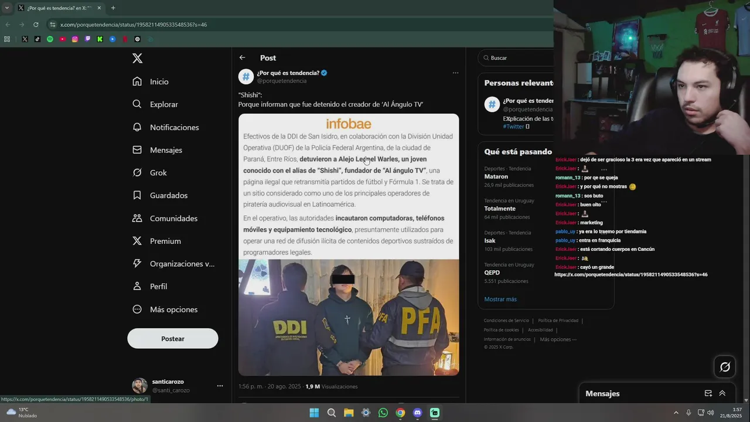Open options for Mataron trend
Image resolution: width=750 pixels, height=422 pixels.
[x=604, y=169]
